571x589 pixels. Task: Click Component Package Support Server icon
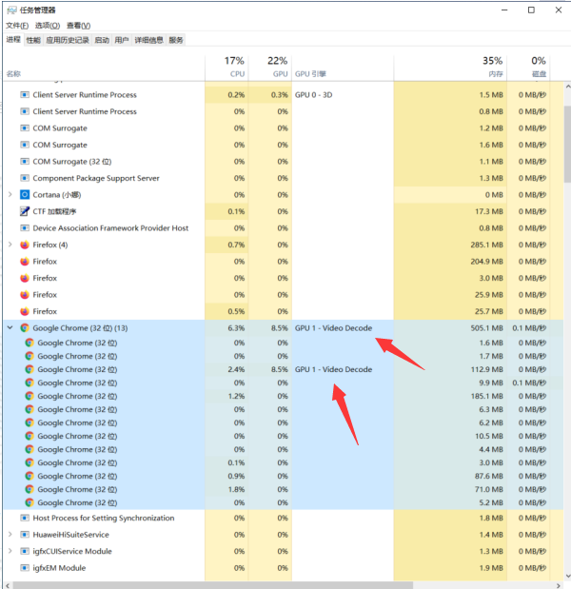coord(25,178)
